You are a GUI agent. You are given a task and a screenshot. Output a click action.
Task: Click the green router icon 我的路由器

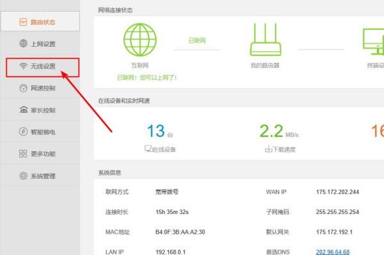pyautogui.click(x=266, y=40)
